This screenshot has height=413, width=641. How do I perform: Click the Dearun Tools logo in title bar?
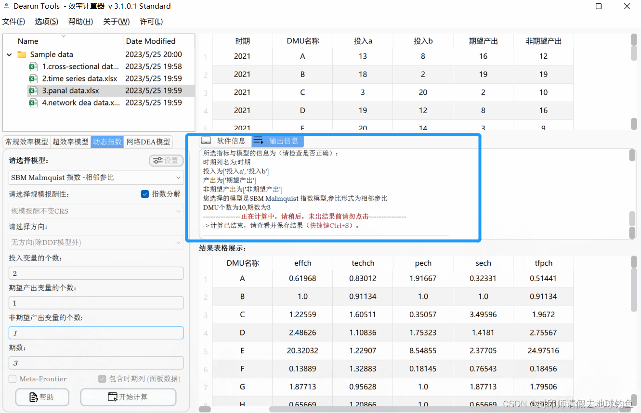tap(6, 6)
